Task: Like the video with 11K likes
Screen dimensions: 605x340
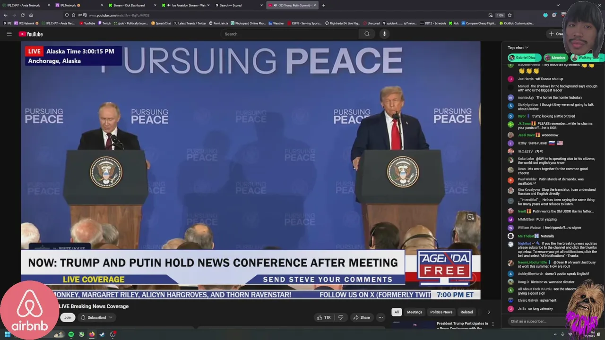Action: coord(324,317)
